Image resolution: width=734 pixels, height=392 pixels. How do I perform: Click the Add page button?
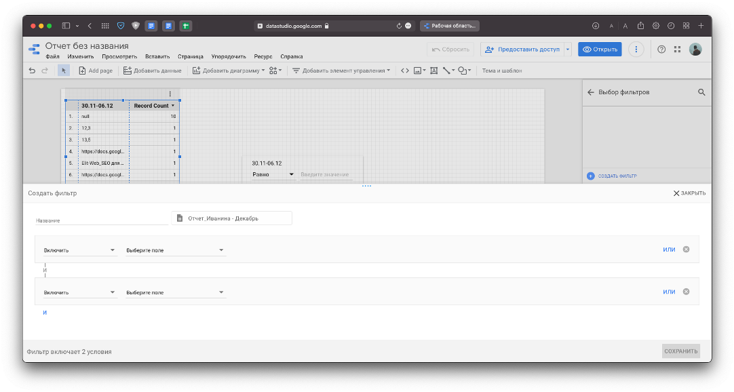point(96,71)
